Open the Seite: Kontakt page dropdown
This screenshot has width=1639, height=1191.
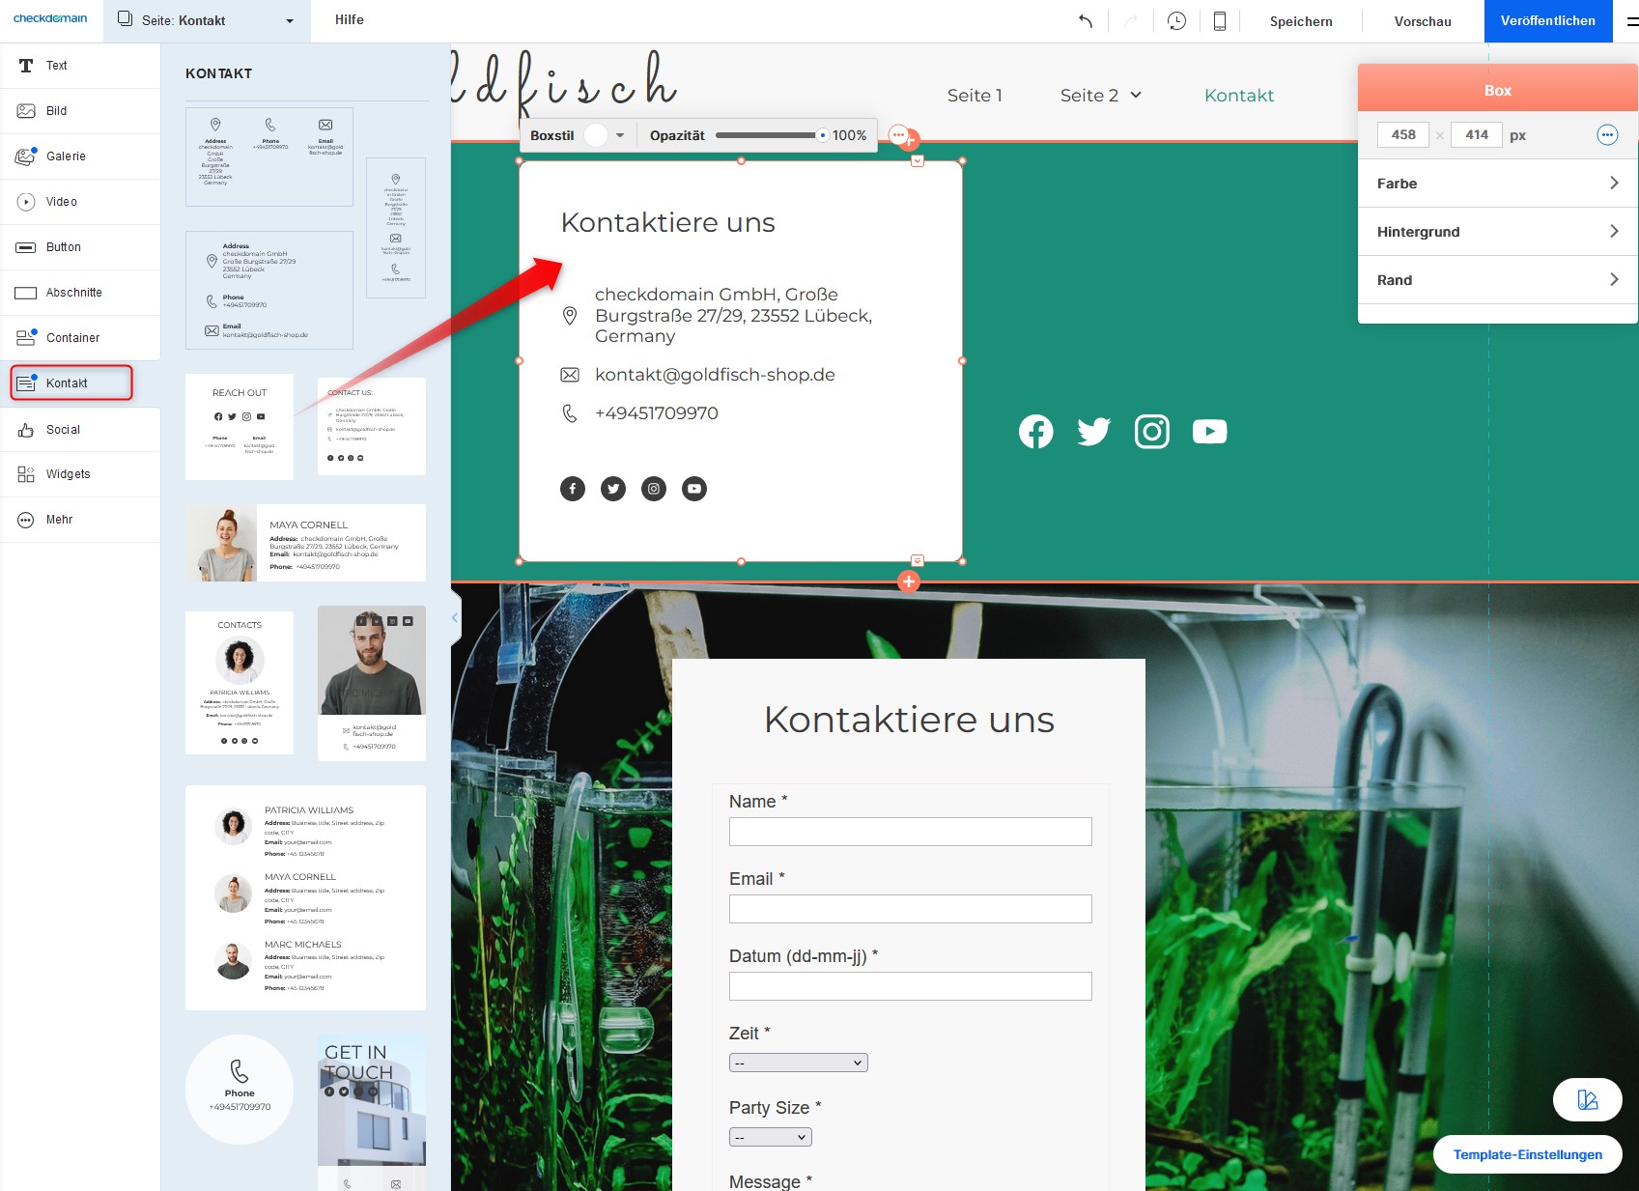point(207,20)
